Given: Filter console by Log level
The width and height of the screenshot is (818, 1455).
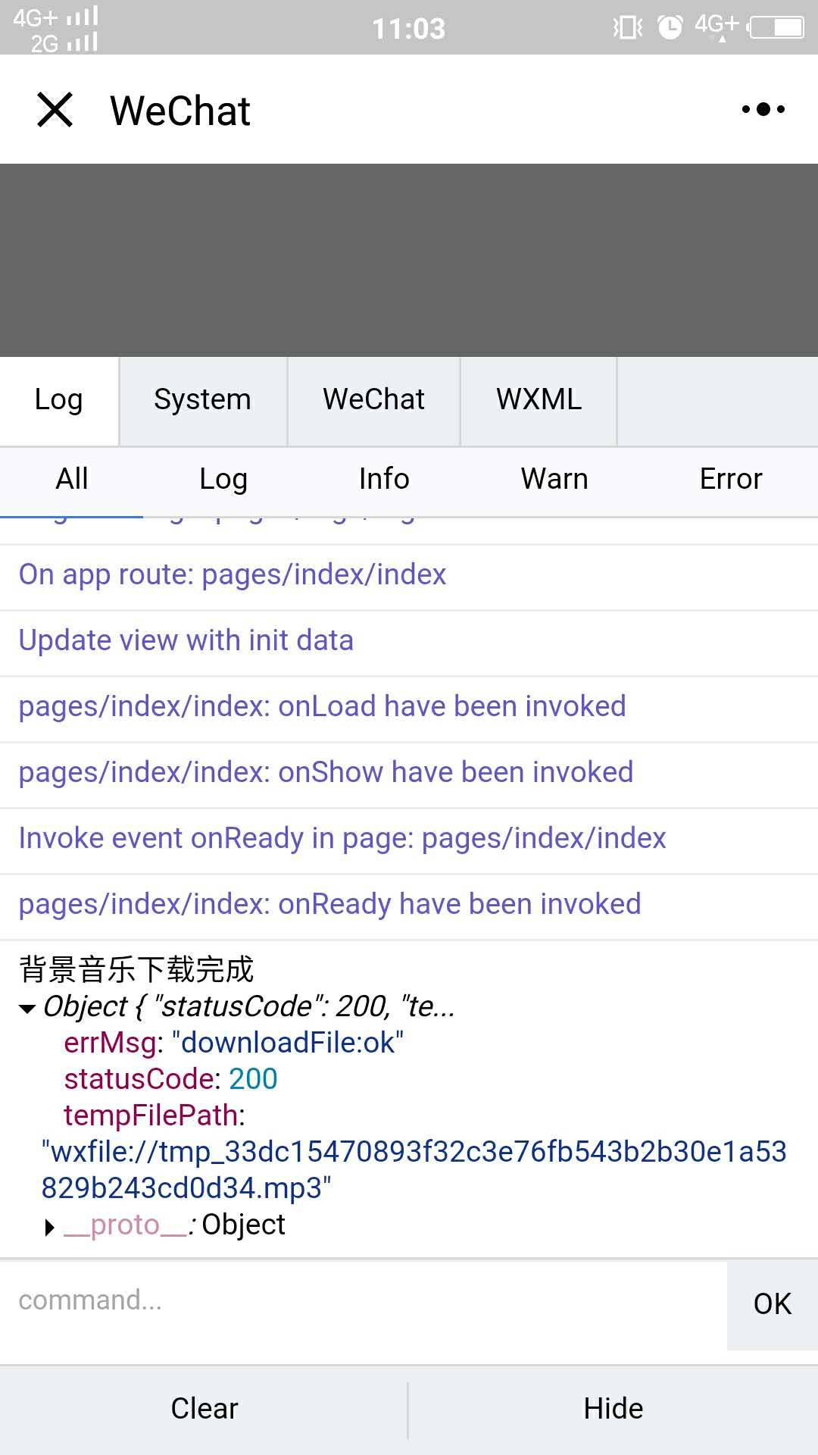Looking at the screenshot, I should pyautogui.click(x=223, y=480).
